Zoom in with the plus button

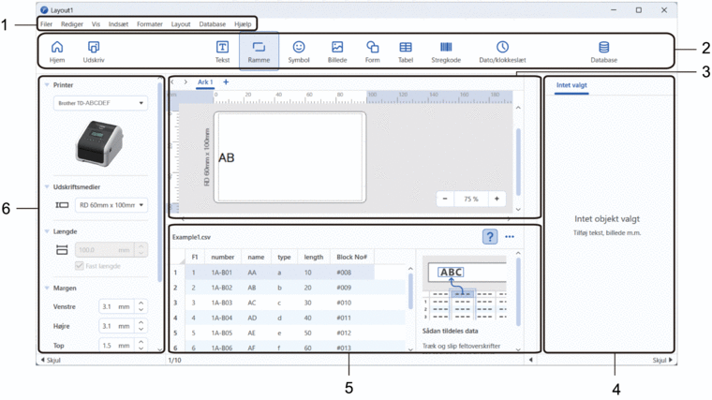[497, 199]
